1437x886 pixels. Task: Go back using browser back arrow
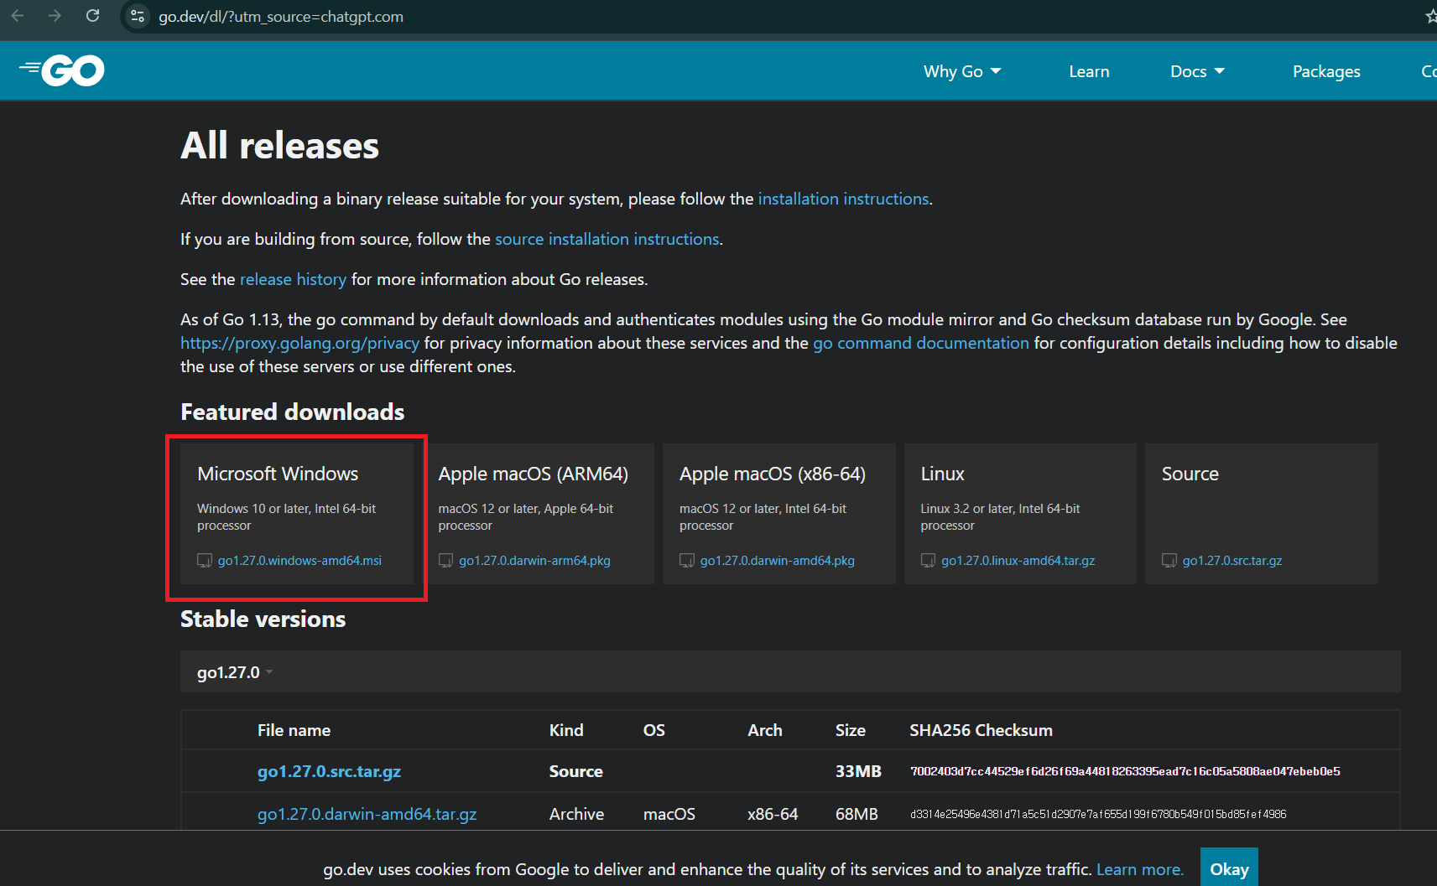click(17, 16)
